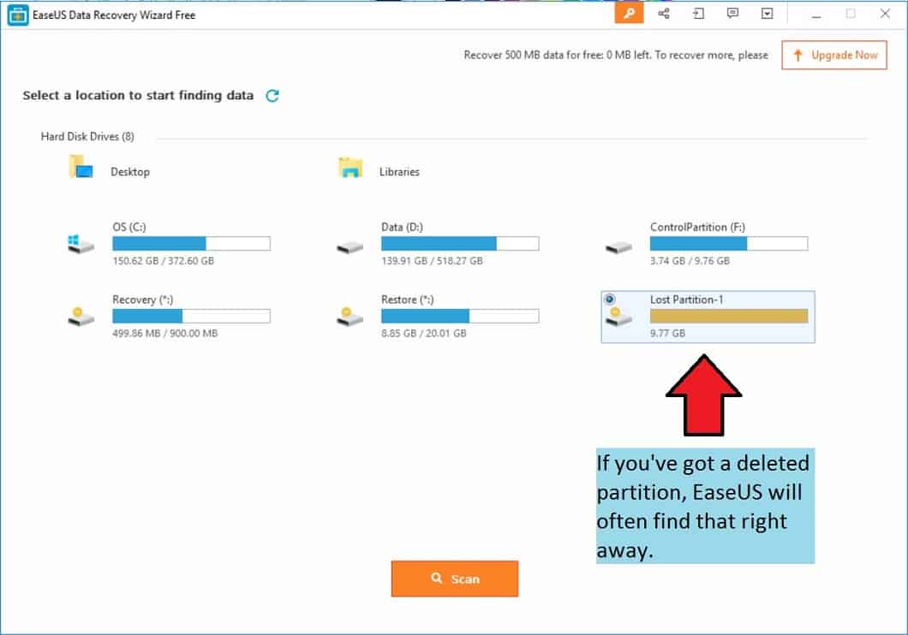The height and width of the screenshot is (635, 908).
Task: Click the Upgrade Now button
Action: [x=833, y=55]
